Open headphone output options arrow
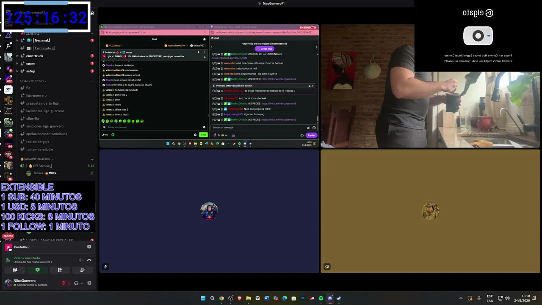 click(x=82, y=283)
